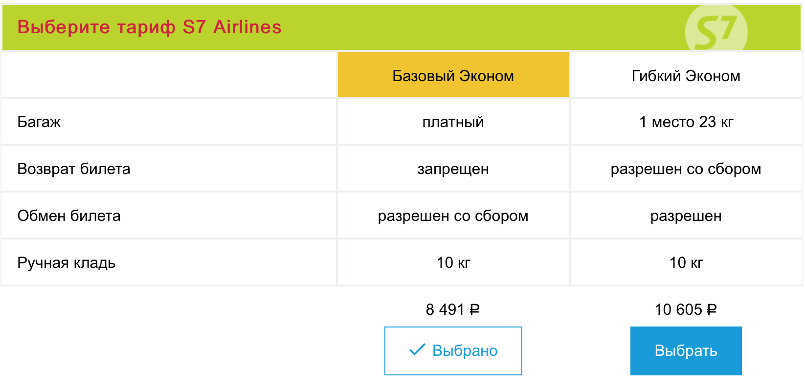
Task: Click the yellow highlighted tariff header swatch
Action: [x=453, y=74]
